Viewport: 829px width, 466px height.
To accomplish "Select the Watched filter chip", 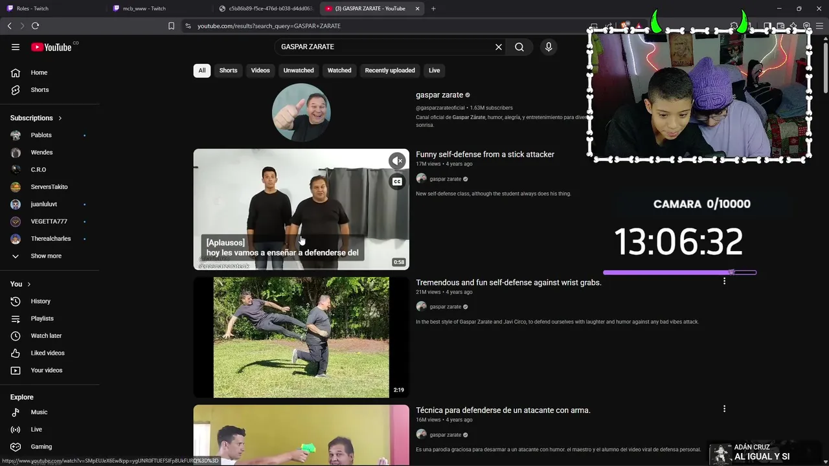I will coord(339,71).
